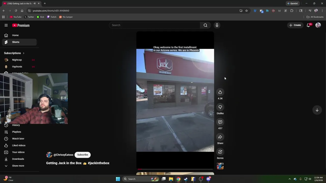This screenshot has width=326, height=183.
Task: Open the Twitter bookmark
Action: [29, 17]
